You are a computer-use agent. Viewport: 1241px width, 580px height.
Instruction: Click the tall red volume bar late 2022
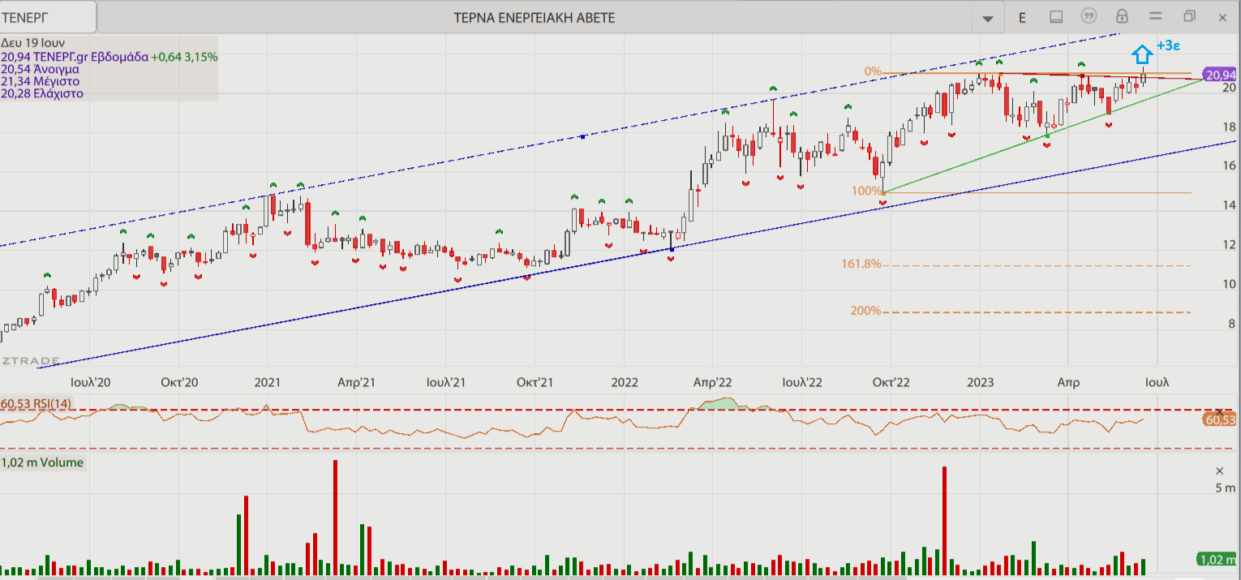pos(944,521)
